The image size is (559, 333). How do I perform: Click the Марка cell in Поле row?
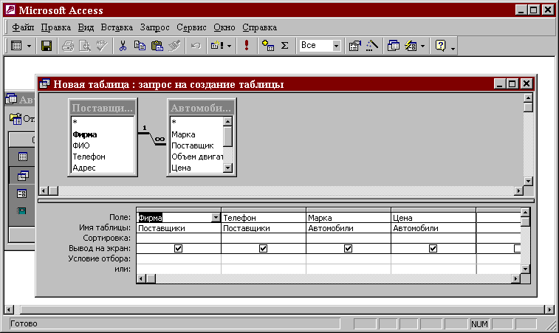tap(349, 218)
